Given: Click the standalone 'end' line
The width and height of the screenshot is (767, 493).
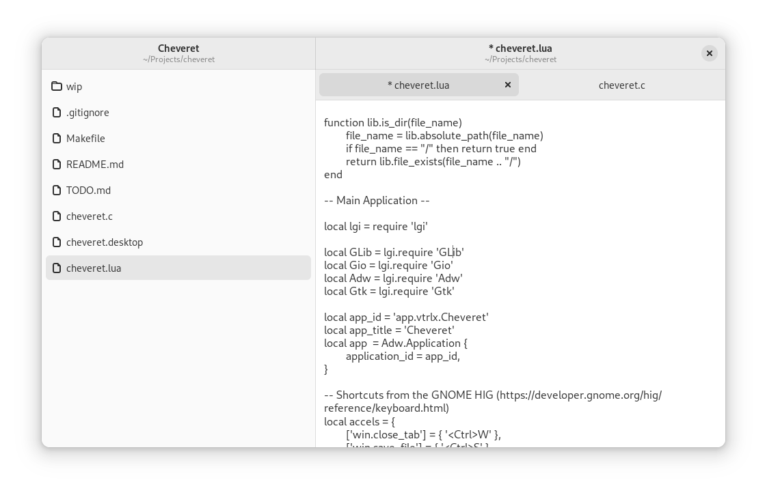Looking at the screenshot, I should point(333,175).
